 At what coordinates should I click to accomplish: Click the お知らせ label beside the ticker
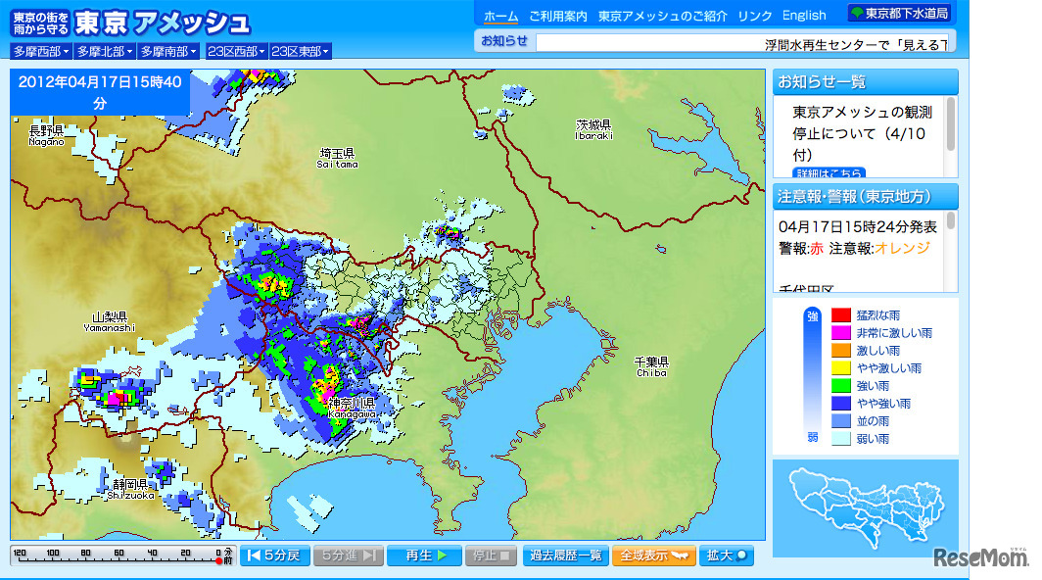pyautogui.click(x=504, y=40)
